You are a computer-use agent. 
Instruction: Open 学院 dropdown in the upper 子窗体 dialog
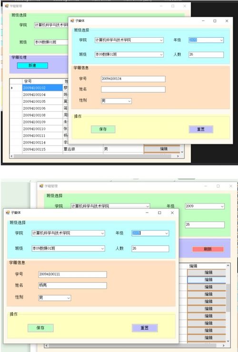tap(129, 40)
